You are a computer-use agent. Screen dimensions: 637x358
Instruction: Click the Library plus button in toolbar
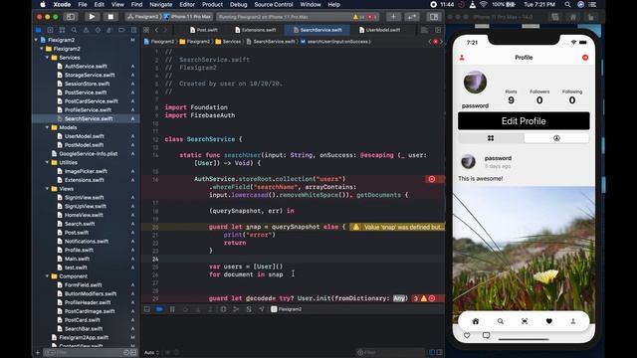click(x=393, y=17)
